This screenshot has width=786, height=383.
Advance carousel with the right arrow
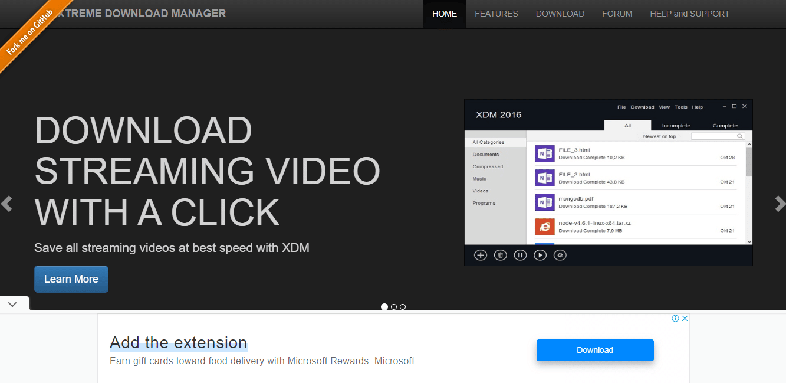(780, 204)
